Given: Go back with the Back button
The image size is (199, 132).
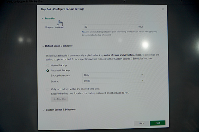Looking at the screenshot, I should [x=142, y=123].
